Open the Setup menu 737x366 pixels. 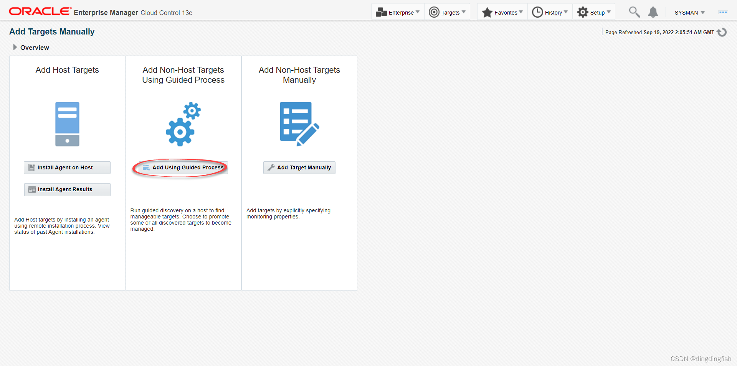coord(594,12)
